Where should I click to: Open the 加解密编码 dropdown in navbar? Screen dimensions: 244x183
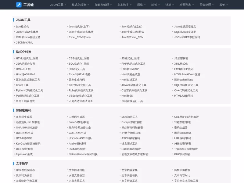point(103,5)
